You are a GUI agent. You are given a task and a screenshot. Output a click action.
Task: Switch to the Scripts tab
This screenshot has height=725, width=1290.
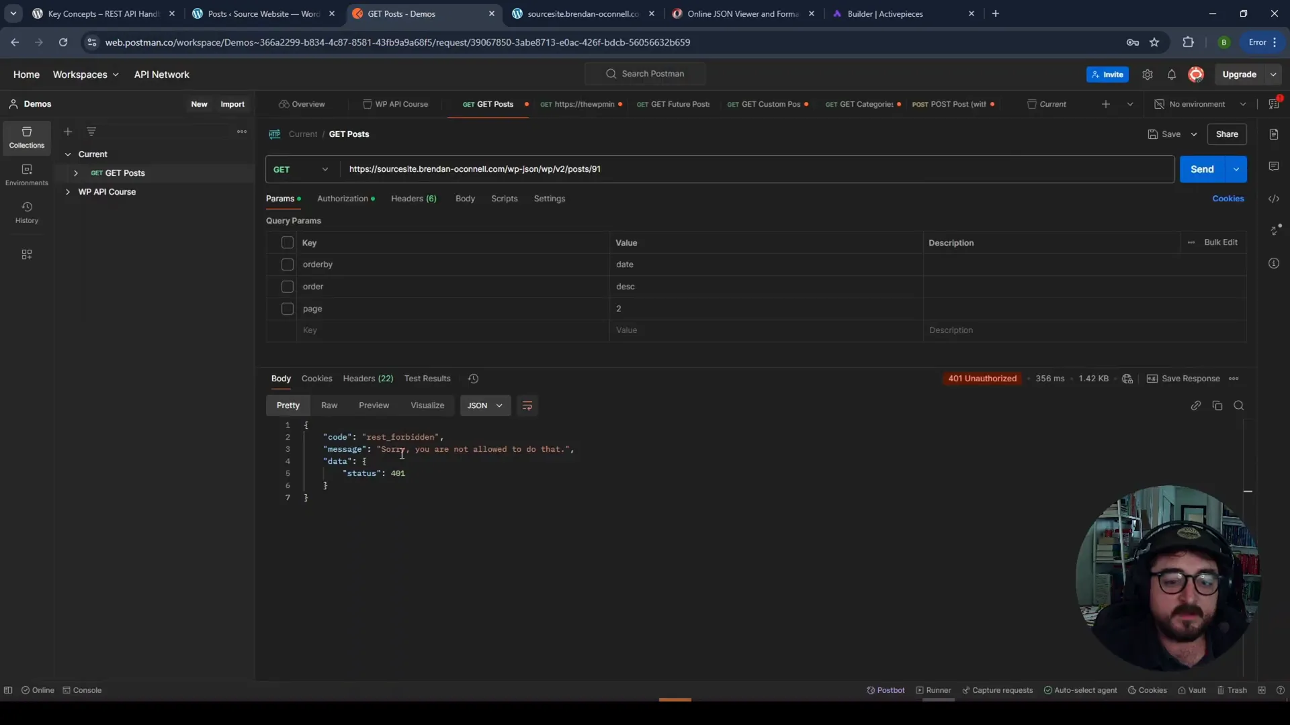[504, 199]
